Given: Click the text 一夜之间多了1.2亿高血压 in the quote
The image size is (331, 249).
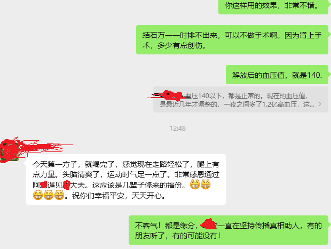Looking at the screenshot, I should click(x=260, y=105).
